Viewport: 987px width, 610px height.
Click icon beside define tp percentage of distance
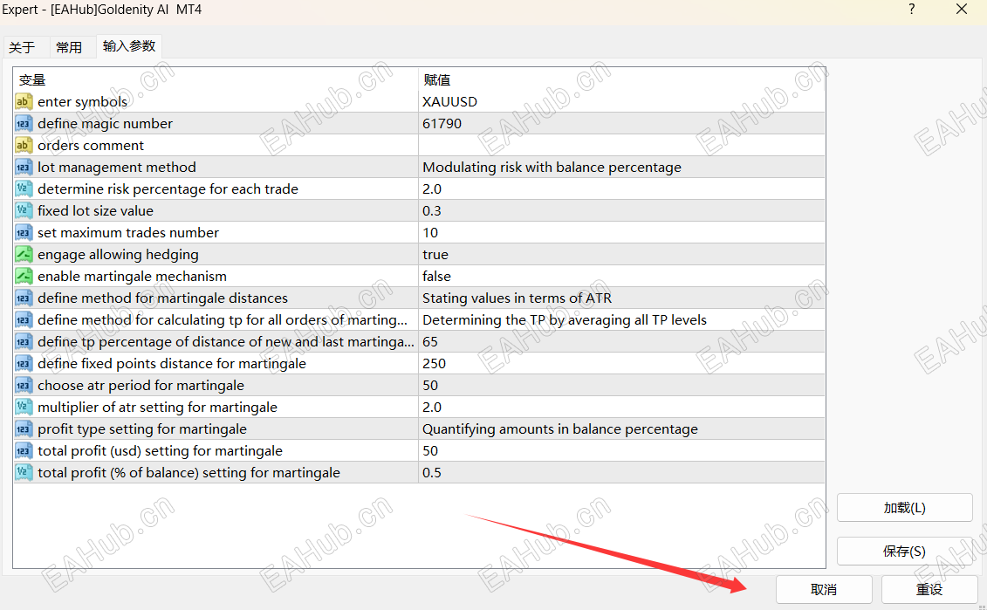pyautogui.click(x=24, y=342)
